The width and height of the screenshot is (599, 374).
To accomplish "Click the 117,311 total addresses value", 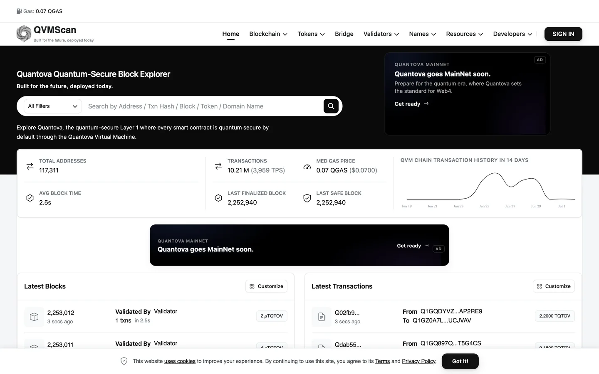I will point(49,170).
